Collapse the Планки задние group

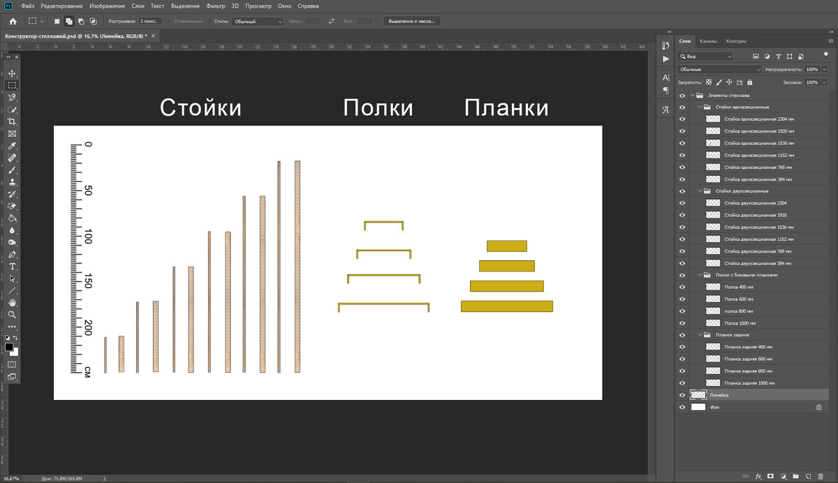(699, 334)
